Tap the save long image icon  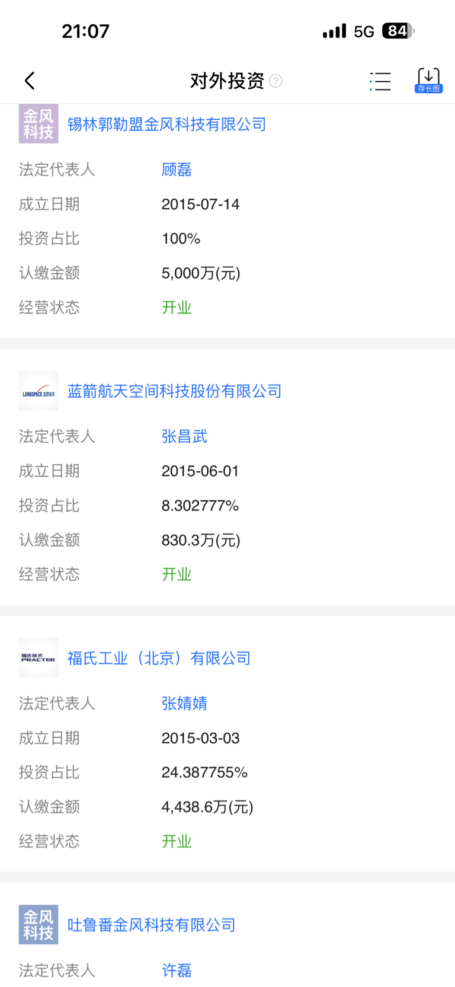(428, 80)
